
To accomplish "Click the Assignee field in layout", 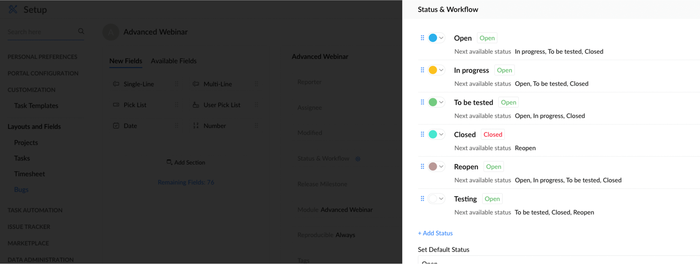I will pos(309,107).
